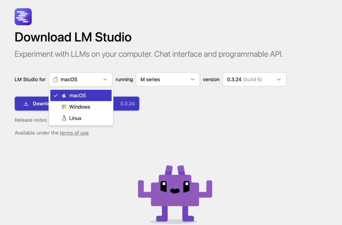Open the 0.3.24 version dropdown
The width and height of the screenshot is (342, 225).
coord(254,79)
